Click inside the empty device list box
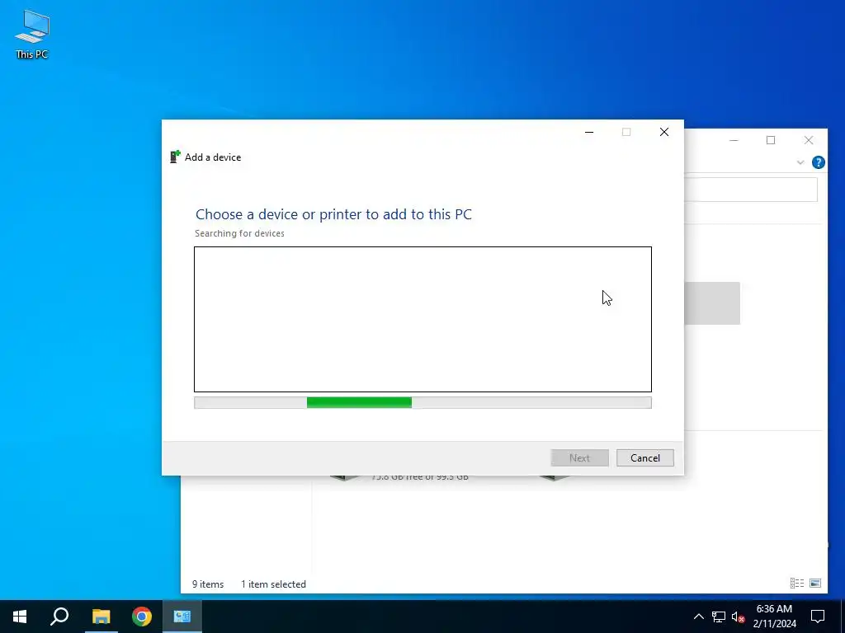 (422, 319)
